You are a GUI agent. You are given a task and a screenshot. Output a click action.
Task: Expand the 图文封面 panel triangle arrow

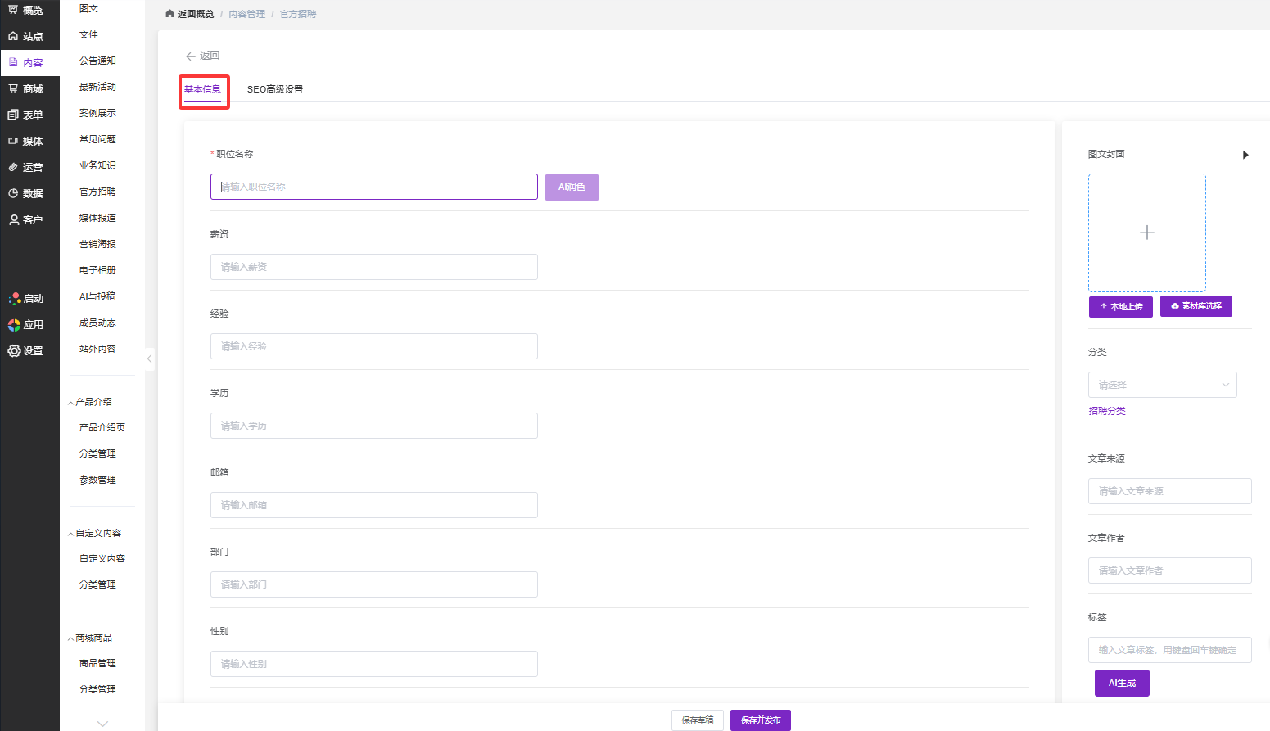(1245, 155)
